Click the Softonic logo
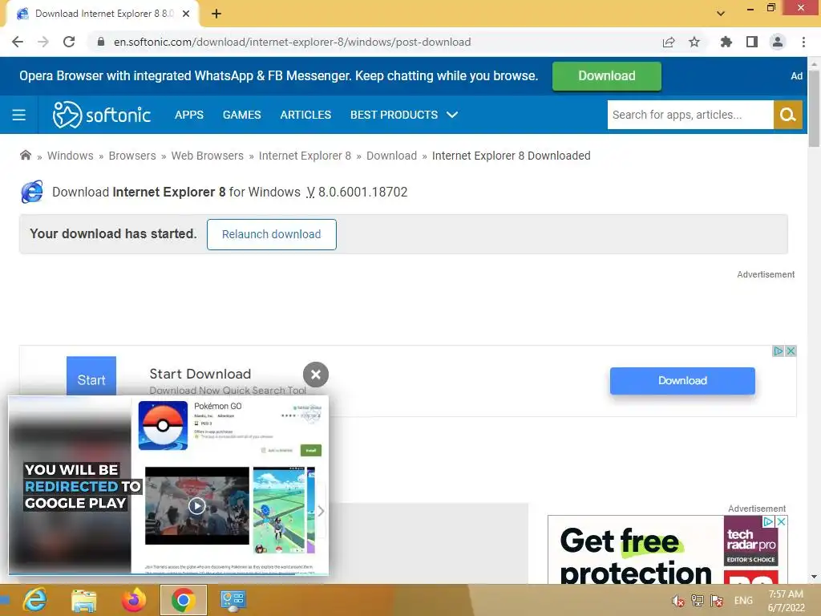This screenshot has height=616, width=821. 102,115
